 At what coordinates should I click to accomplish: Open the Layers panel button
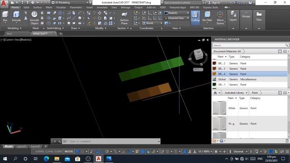[x=233, y=16]
